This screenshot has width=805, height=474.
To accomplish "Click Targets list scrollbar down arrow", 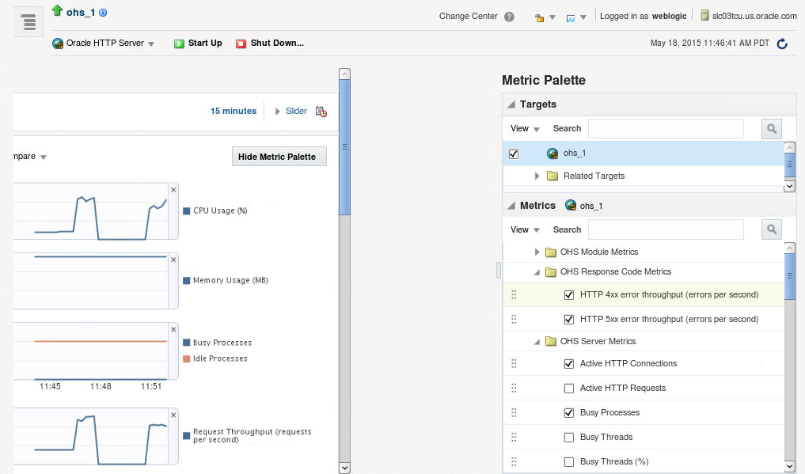I will pyautogui.click(x=790, y=186).
